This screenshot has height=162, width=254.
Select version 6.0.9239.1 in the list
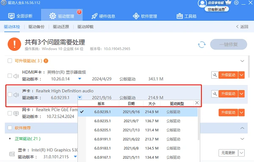tap(138, 112)
